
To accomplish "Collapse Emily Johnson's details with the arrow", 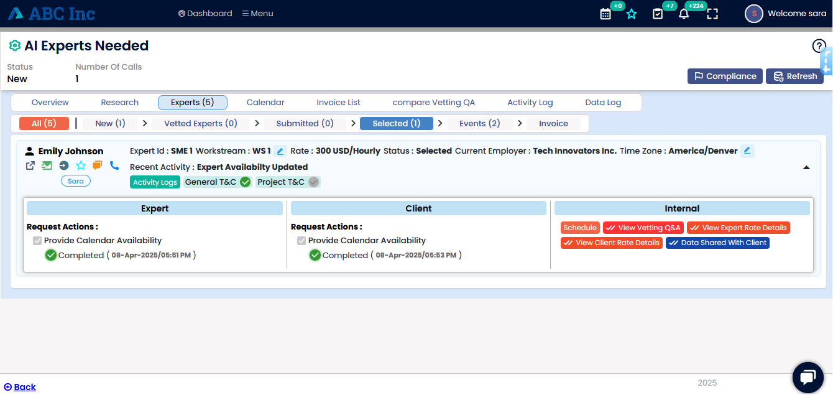I will click(806, 167).
